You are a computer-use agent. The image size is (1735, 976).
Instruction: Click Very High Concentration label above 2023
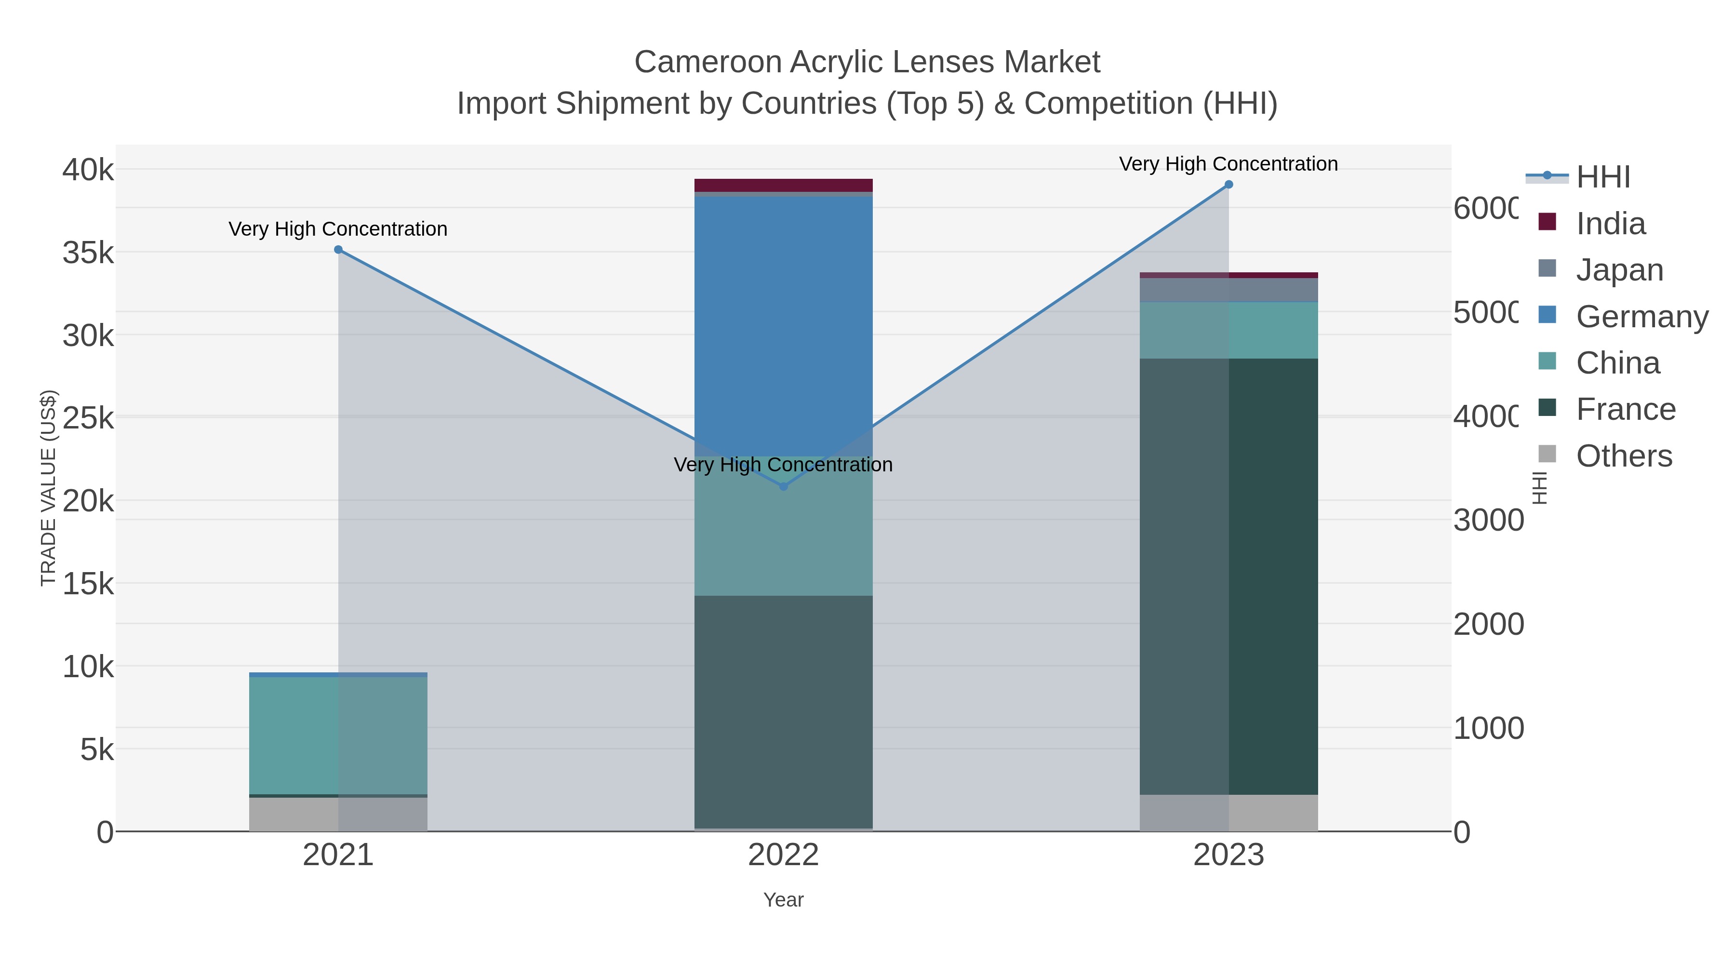tap(1228, 164)
